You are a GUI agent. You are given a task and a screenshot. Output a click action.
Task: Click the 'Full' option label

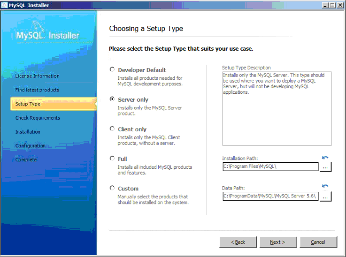tap(122, 159)
